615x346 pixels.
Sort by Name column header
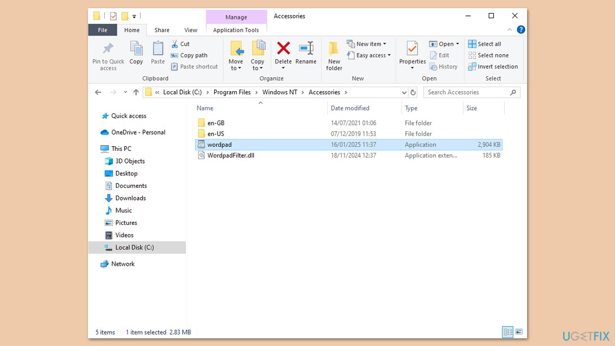click(260, 108)
